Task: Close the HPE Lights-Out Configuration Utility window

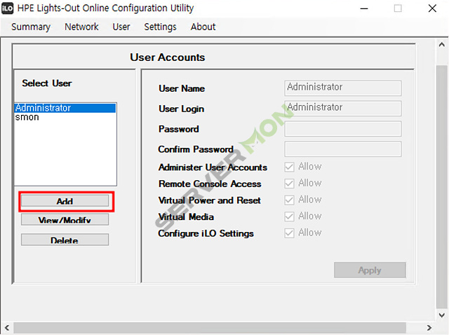Action: point(432,8)
